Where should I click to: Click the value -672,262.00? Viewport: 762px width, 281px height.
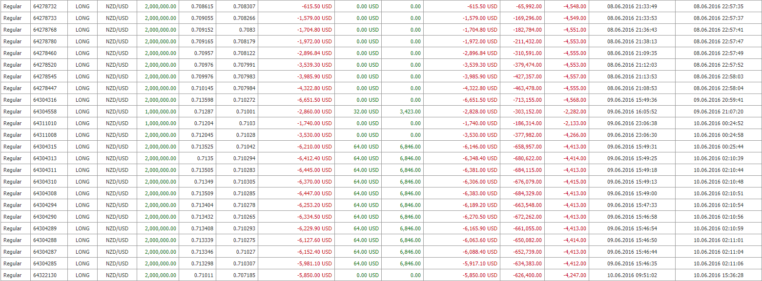[x=527, y=217]
